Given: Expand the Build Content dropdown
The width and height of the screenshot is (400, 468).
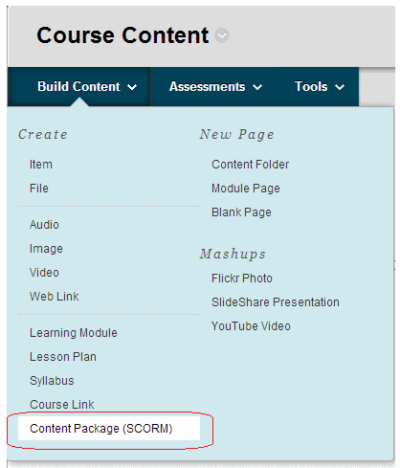Looking at the screenshot, I should [x=87, y=87].
